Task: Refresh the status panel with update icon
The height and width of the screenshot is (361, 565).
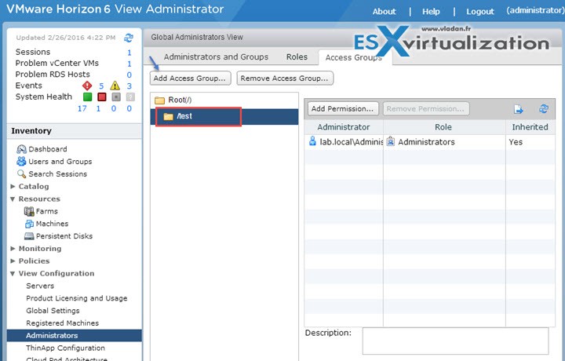Action: 129,38
